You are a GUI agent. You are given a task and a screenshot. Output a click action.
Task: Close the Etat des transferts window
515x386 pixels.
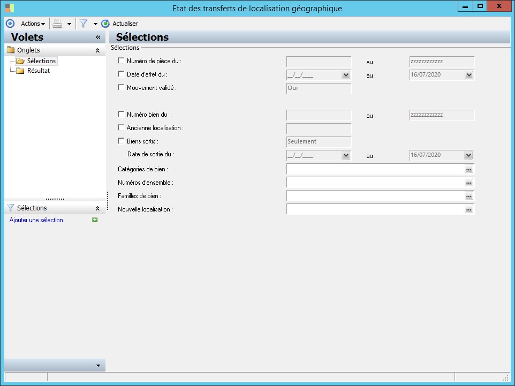(x=499, y=6)
